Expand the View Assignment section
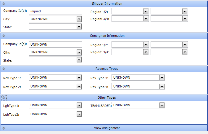The image size is (208, 134). click(x=4, y=128)
